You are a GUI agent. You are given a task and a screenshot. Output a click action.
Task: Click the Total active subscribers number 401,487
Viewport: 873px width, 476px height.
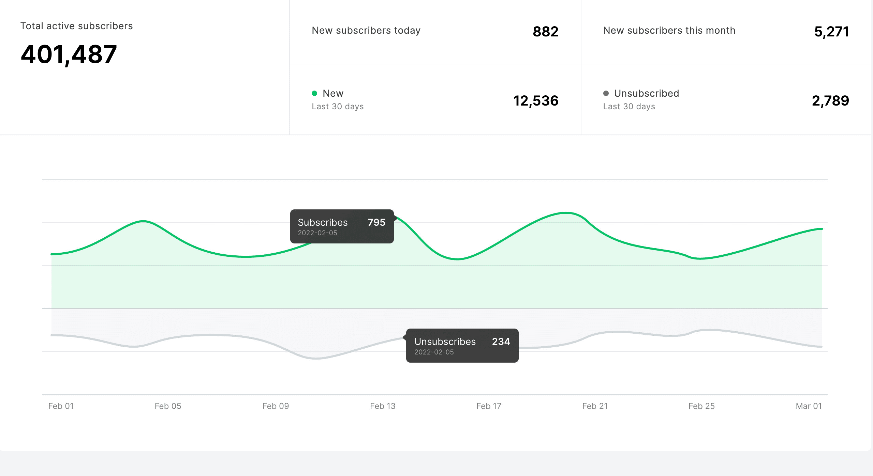click(69, 54)
